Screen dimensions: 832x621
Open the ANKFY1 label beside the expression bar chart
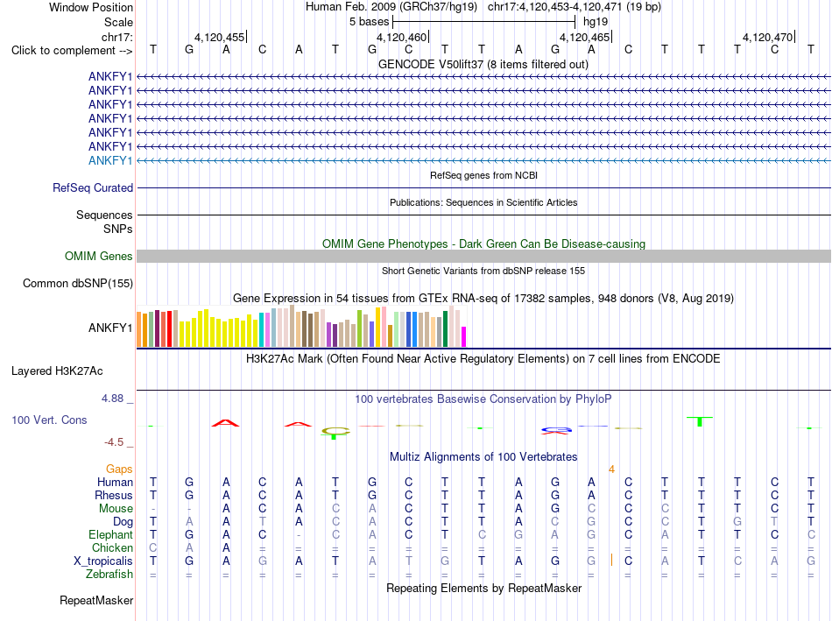(x=110, y=328)
